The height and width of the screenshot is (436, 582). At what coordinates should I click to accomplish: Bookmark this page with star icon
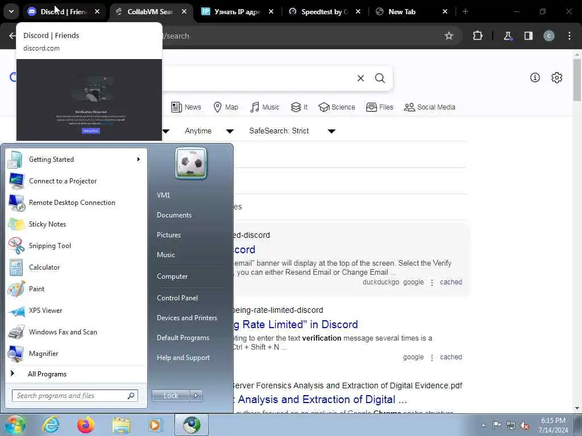[449, 36]
